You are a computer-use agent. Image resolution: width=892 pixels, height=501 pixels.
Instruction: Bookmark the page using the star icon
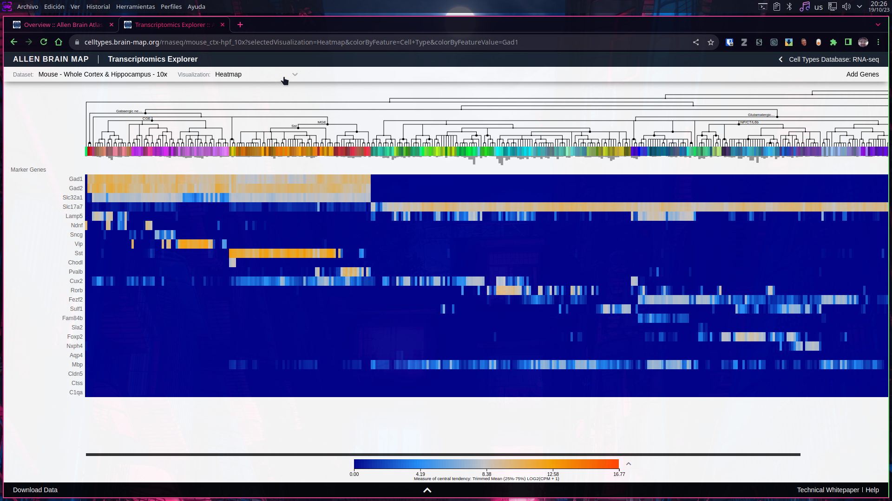tap(710, 42)
